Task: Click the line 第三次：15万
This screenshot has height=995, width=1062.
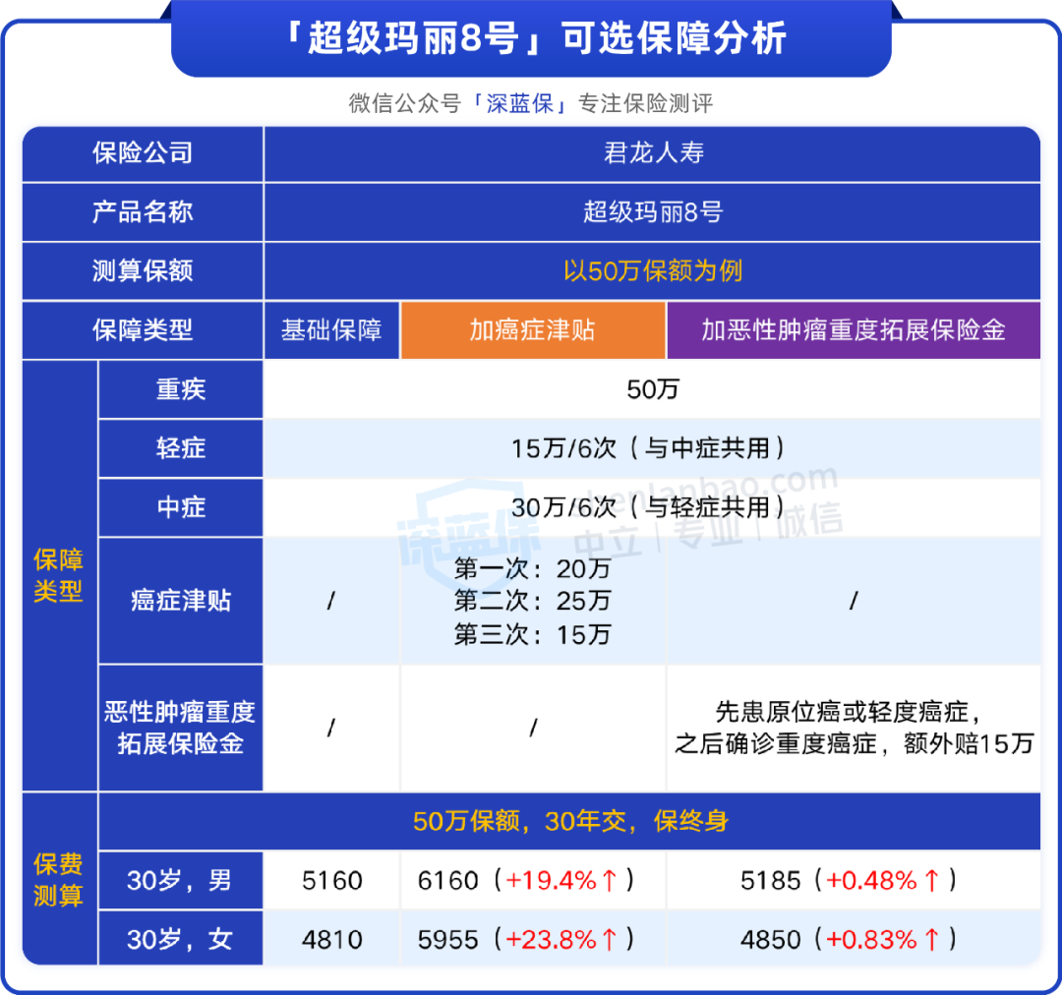Action: 532,635
